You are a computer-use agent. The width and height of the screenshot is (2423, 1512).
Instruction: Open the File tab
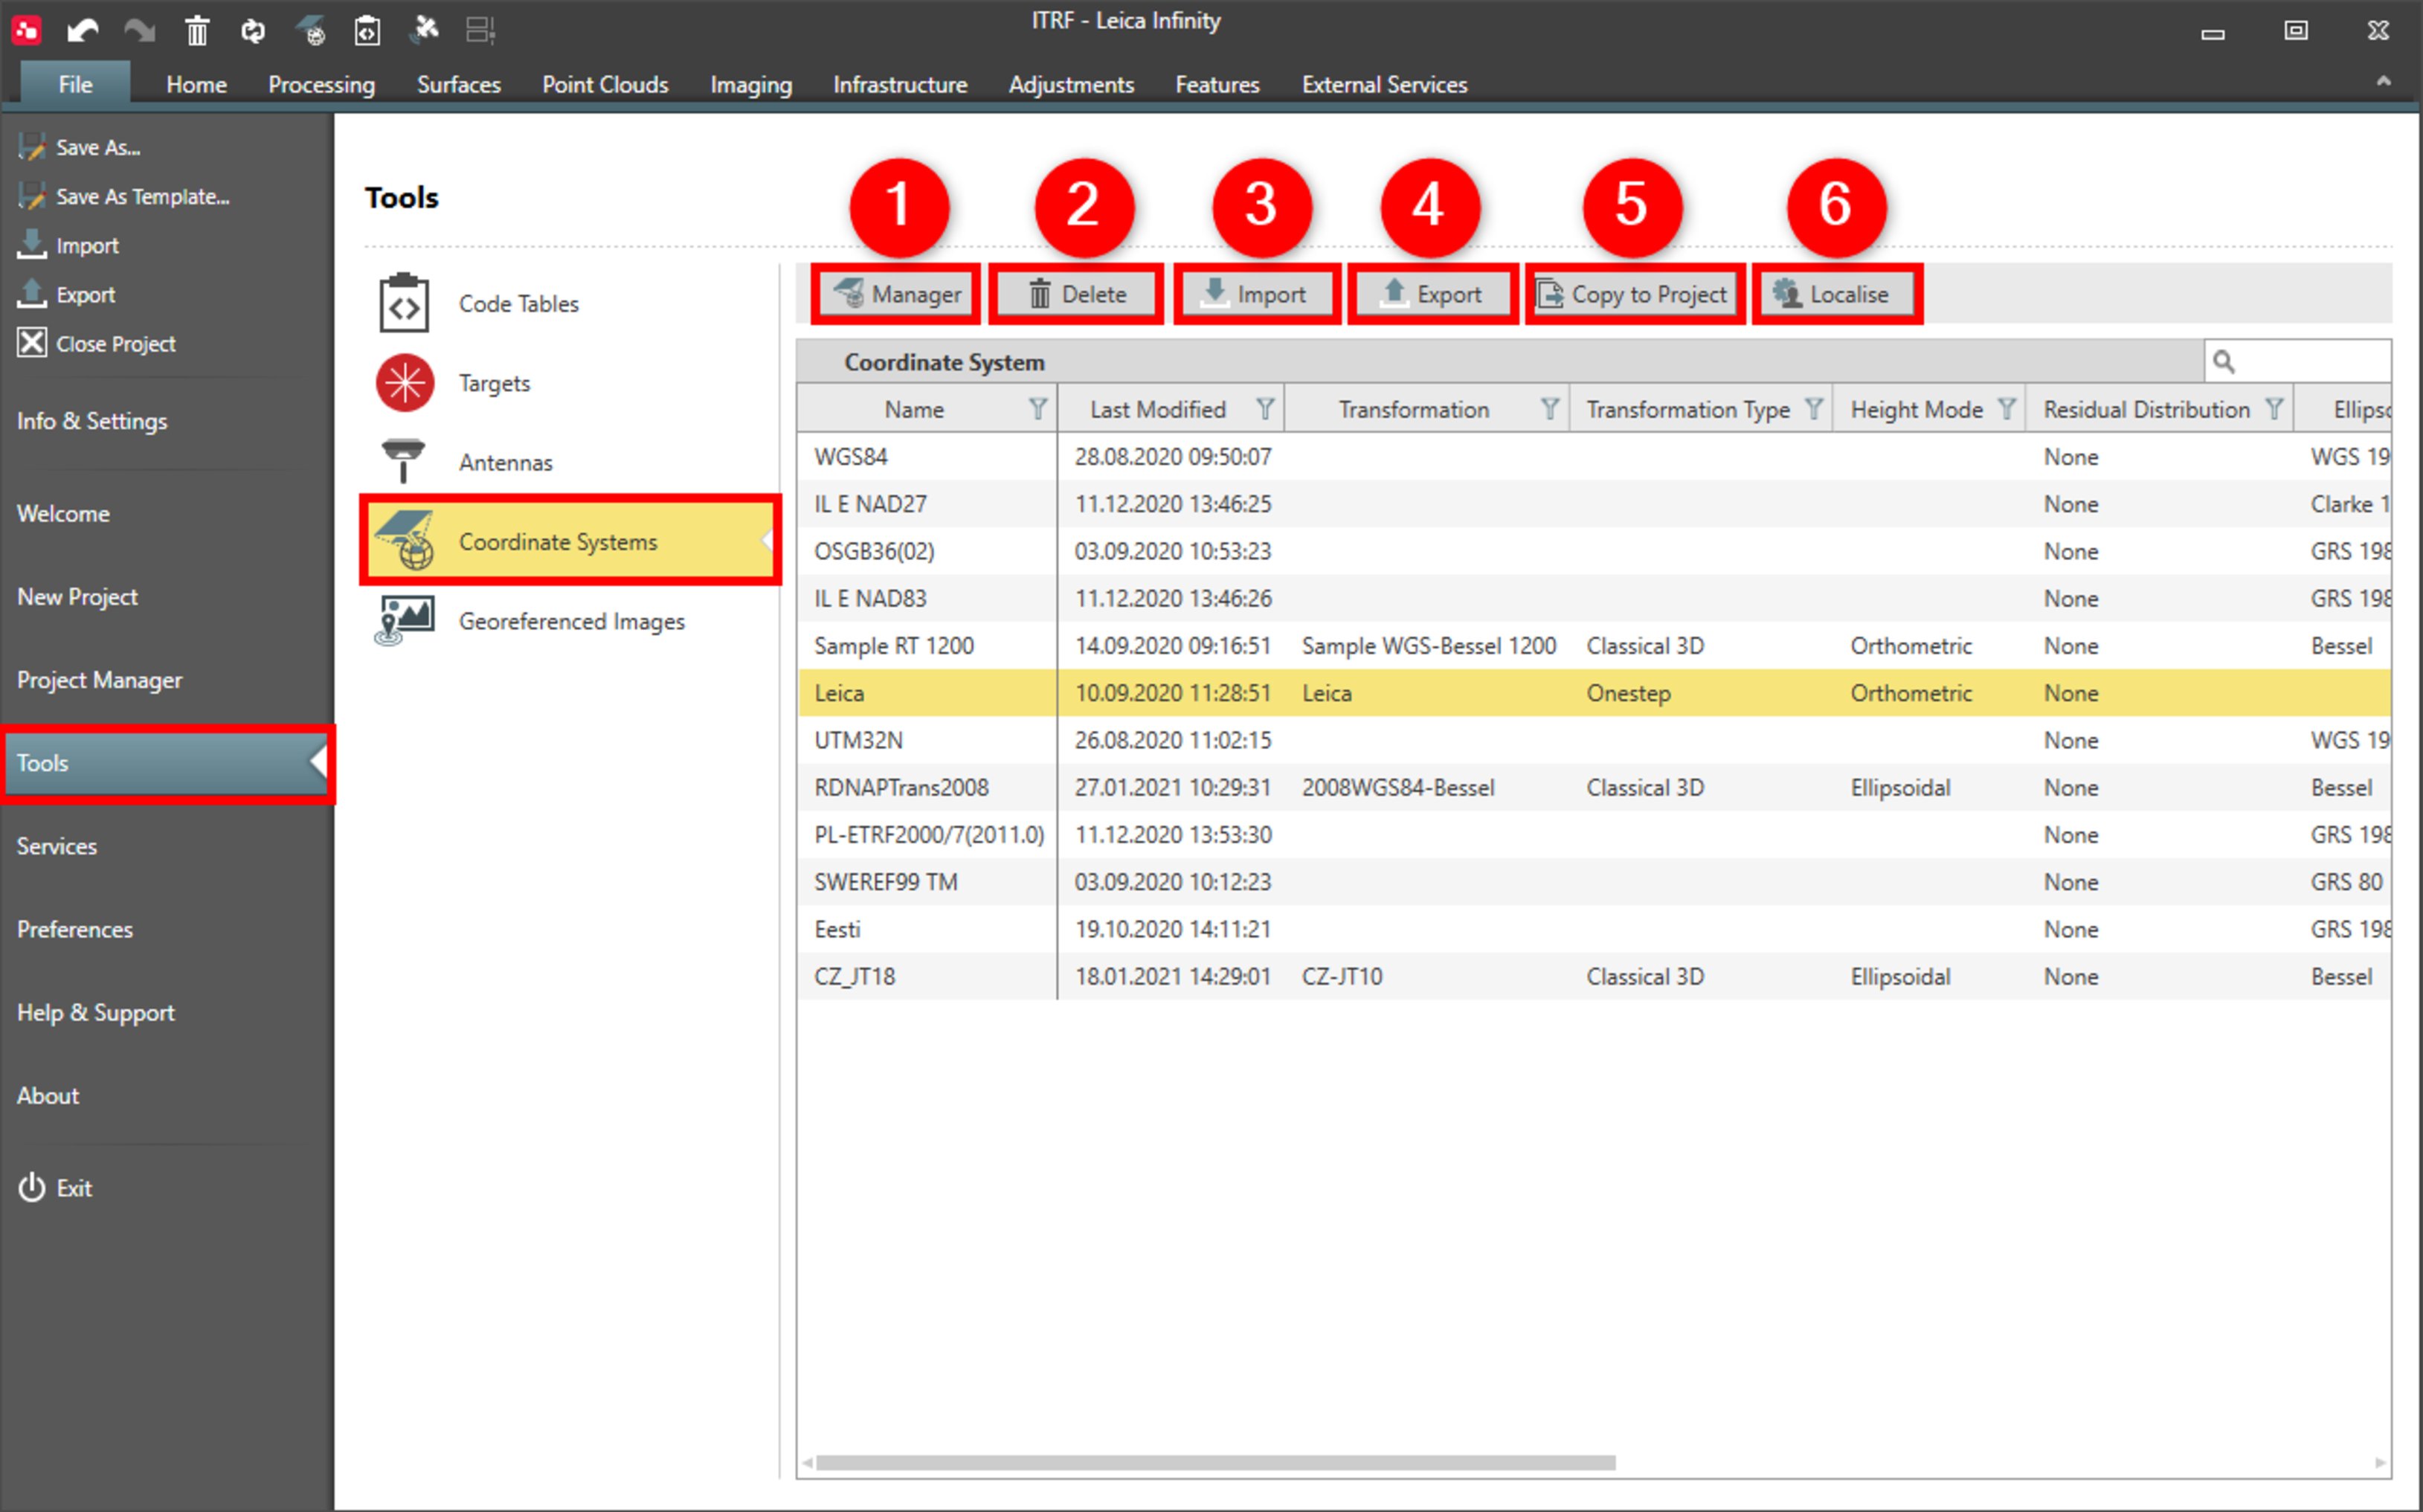75,84
